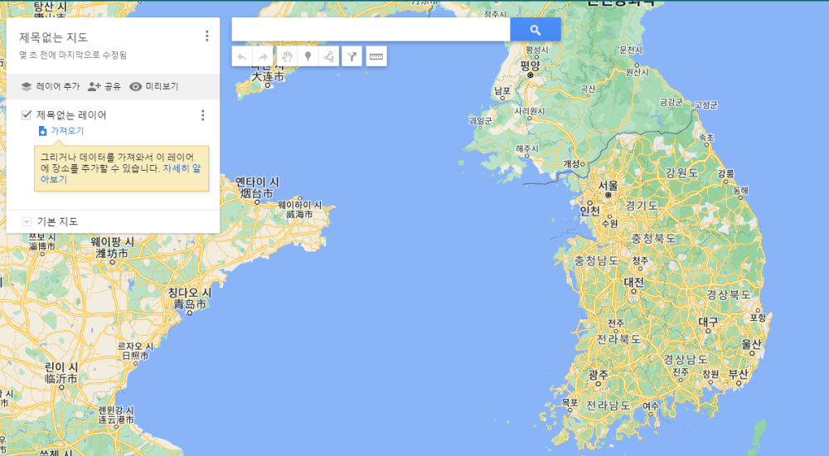Image resolution: width=829 pixels, height=456 pixels.
Task: Click the 개성 city label on map
Action: (571, 164)
